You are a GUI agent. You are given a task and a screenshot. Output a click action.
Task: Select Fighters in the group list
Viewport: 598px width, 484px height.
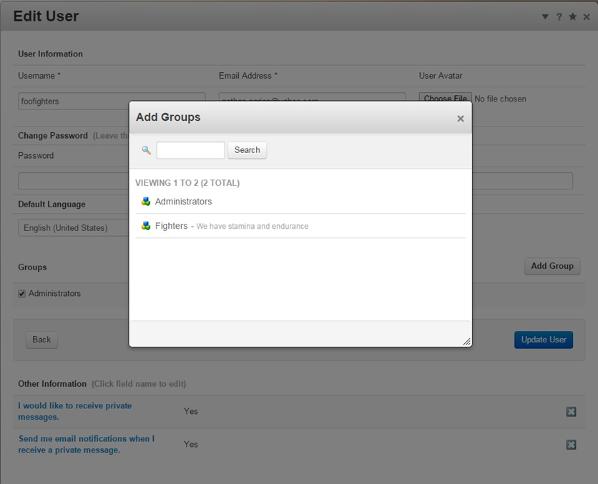click(x=171, y=226)
